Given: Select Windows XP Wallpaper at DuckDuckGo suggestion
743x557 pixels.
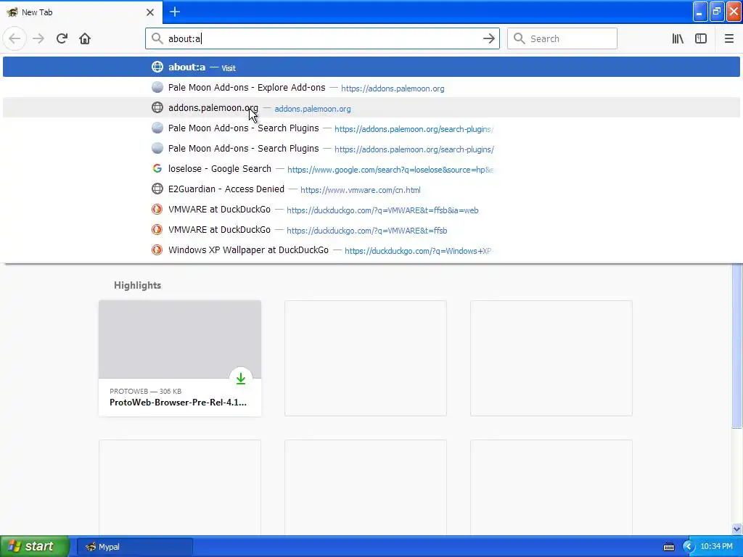Looking at the screenshot, I should click(x=371, y=250).
